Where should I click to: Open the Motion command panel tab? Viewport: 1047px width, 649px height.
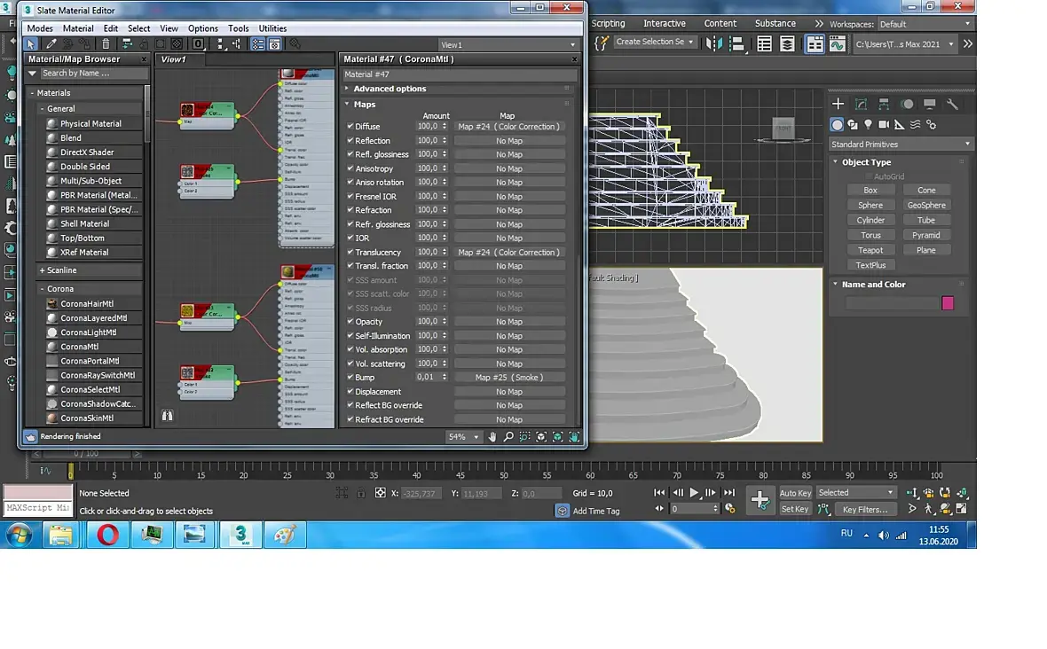point(907,104)
